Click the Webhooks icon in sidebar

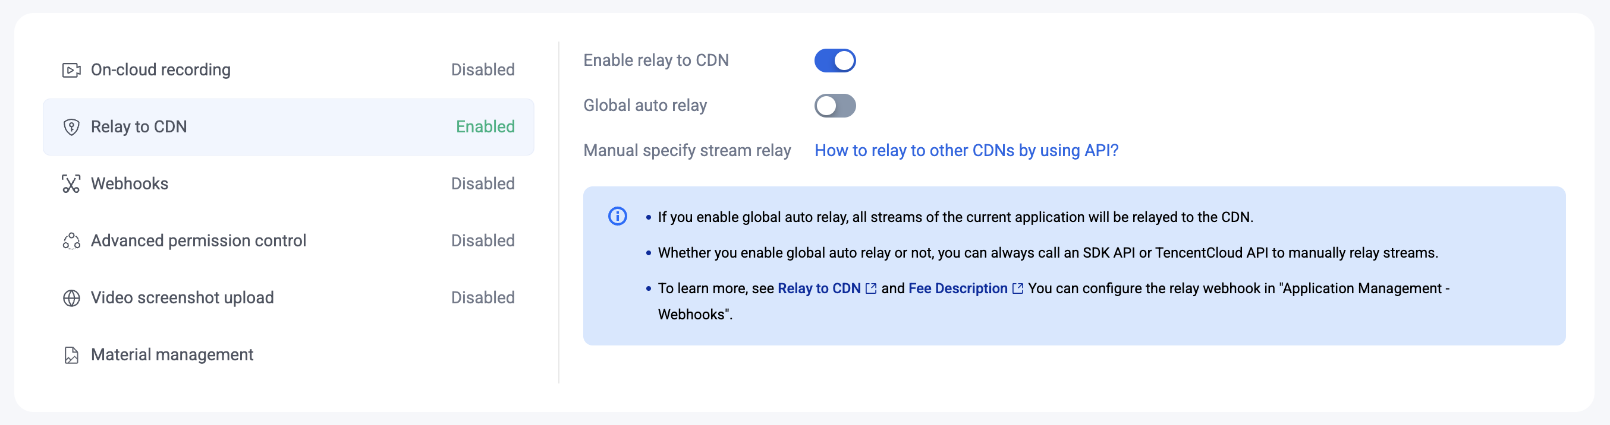pyautogui.click(x=71, y=184)
